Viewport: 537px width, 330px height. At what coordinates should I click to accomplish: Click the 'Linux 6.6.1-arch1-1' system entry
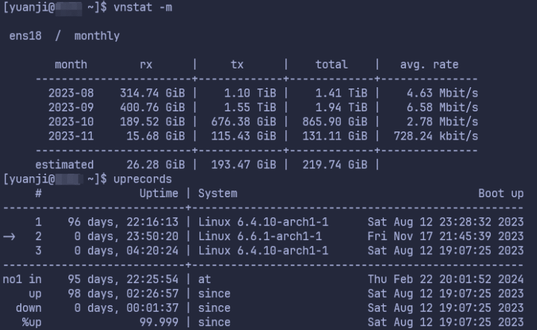260,236
